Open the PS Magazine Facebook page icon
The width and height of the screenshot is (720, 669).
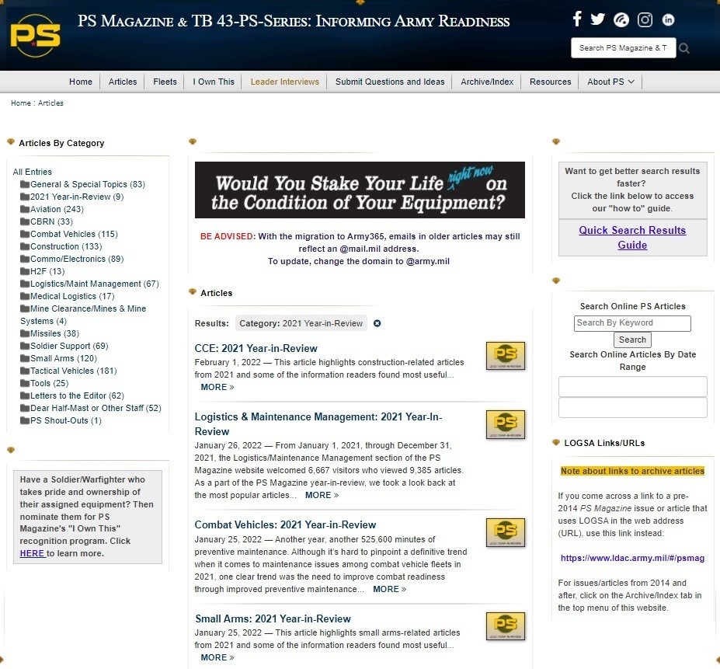click(577, 19)
